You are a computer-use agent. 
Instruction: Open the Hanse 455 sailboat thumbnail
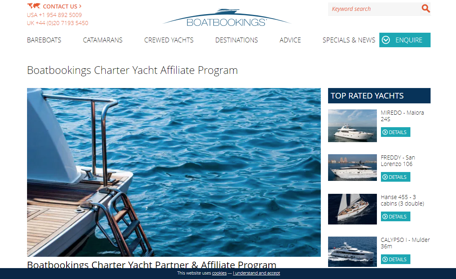click(x=352, y=209)
